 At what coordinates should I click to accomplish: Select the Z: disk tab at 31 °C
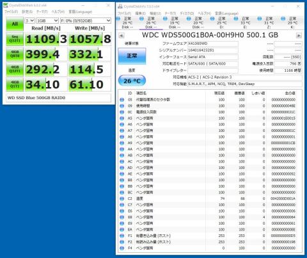click(269, 23)
